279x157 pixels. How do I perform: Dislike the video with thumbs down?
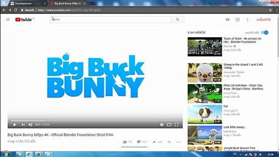(x=139, y=142)
